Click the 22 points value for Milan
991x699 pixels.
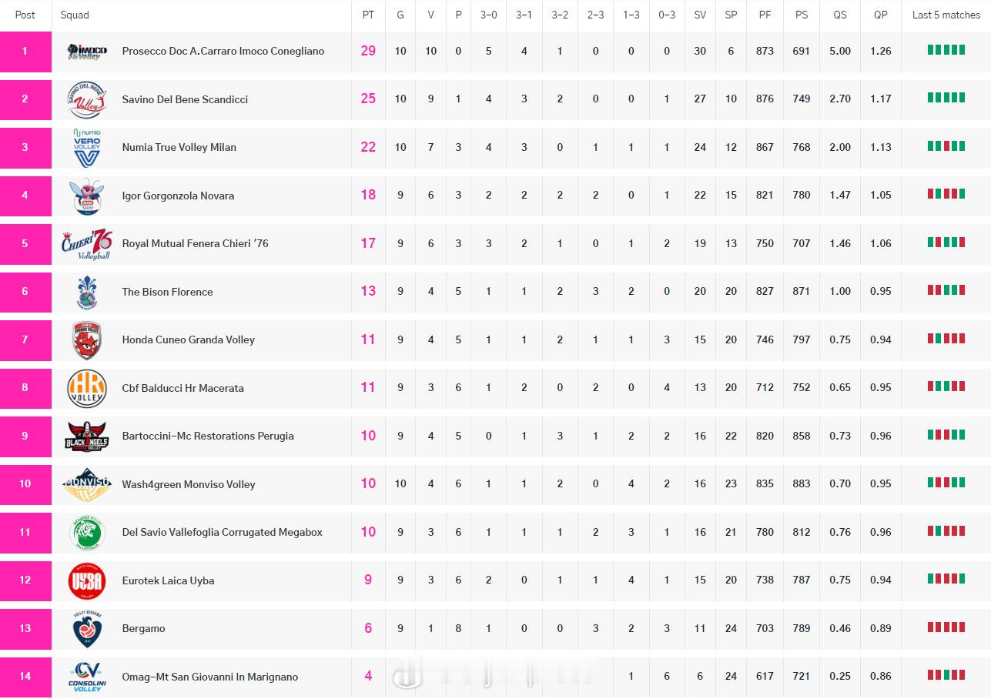coord(368,147)
